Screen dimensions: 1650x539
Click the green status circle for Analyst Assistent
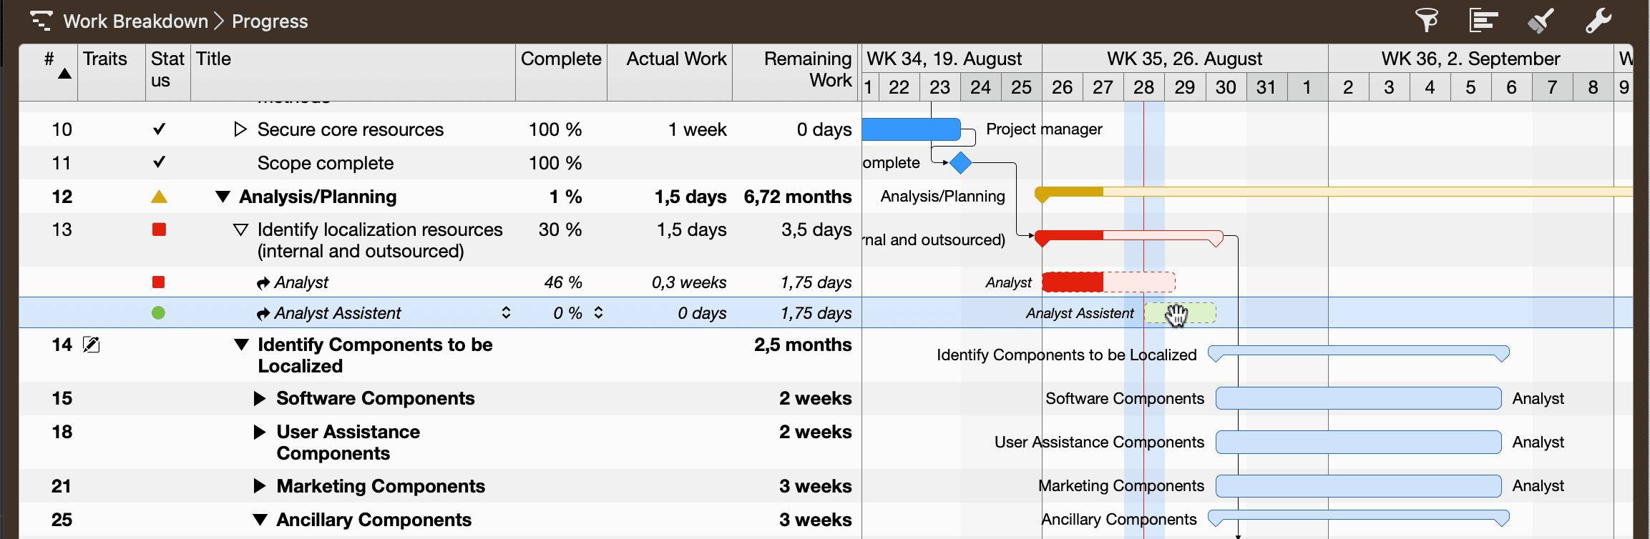pyautogui.click(x=159, y=313)
